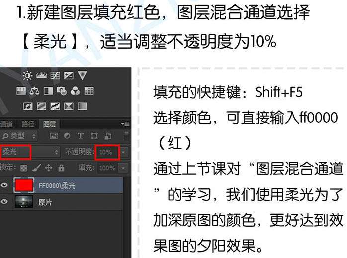Viewport: 347px width, 258px height.
Task: Add an Exposure adjustment (plus/minus icon)
Action: click(69, 75)
